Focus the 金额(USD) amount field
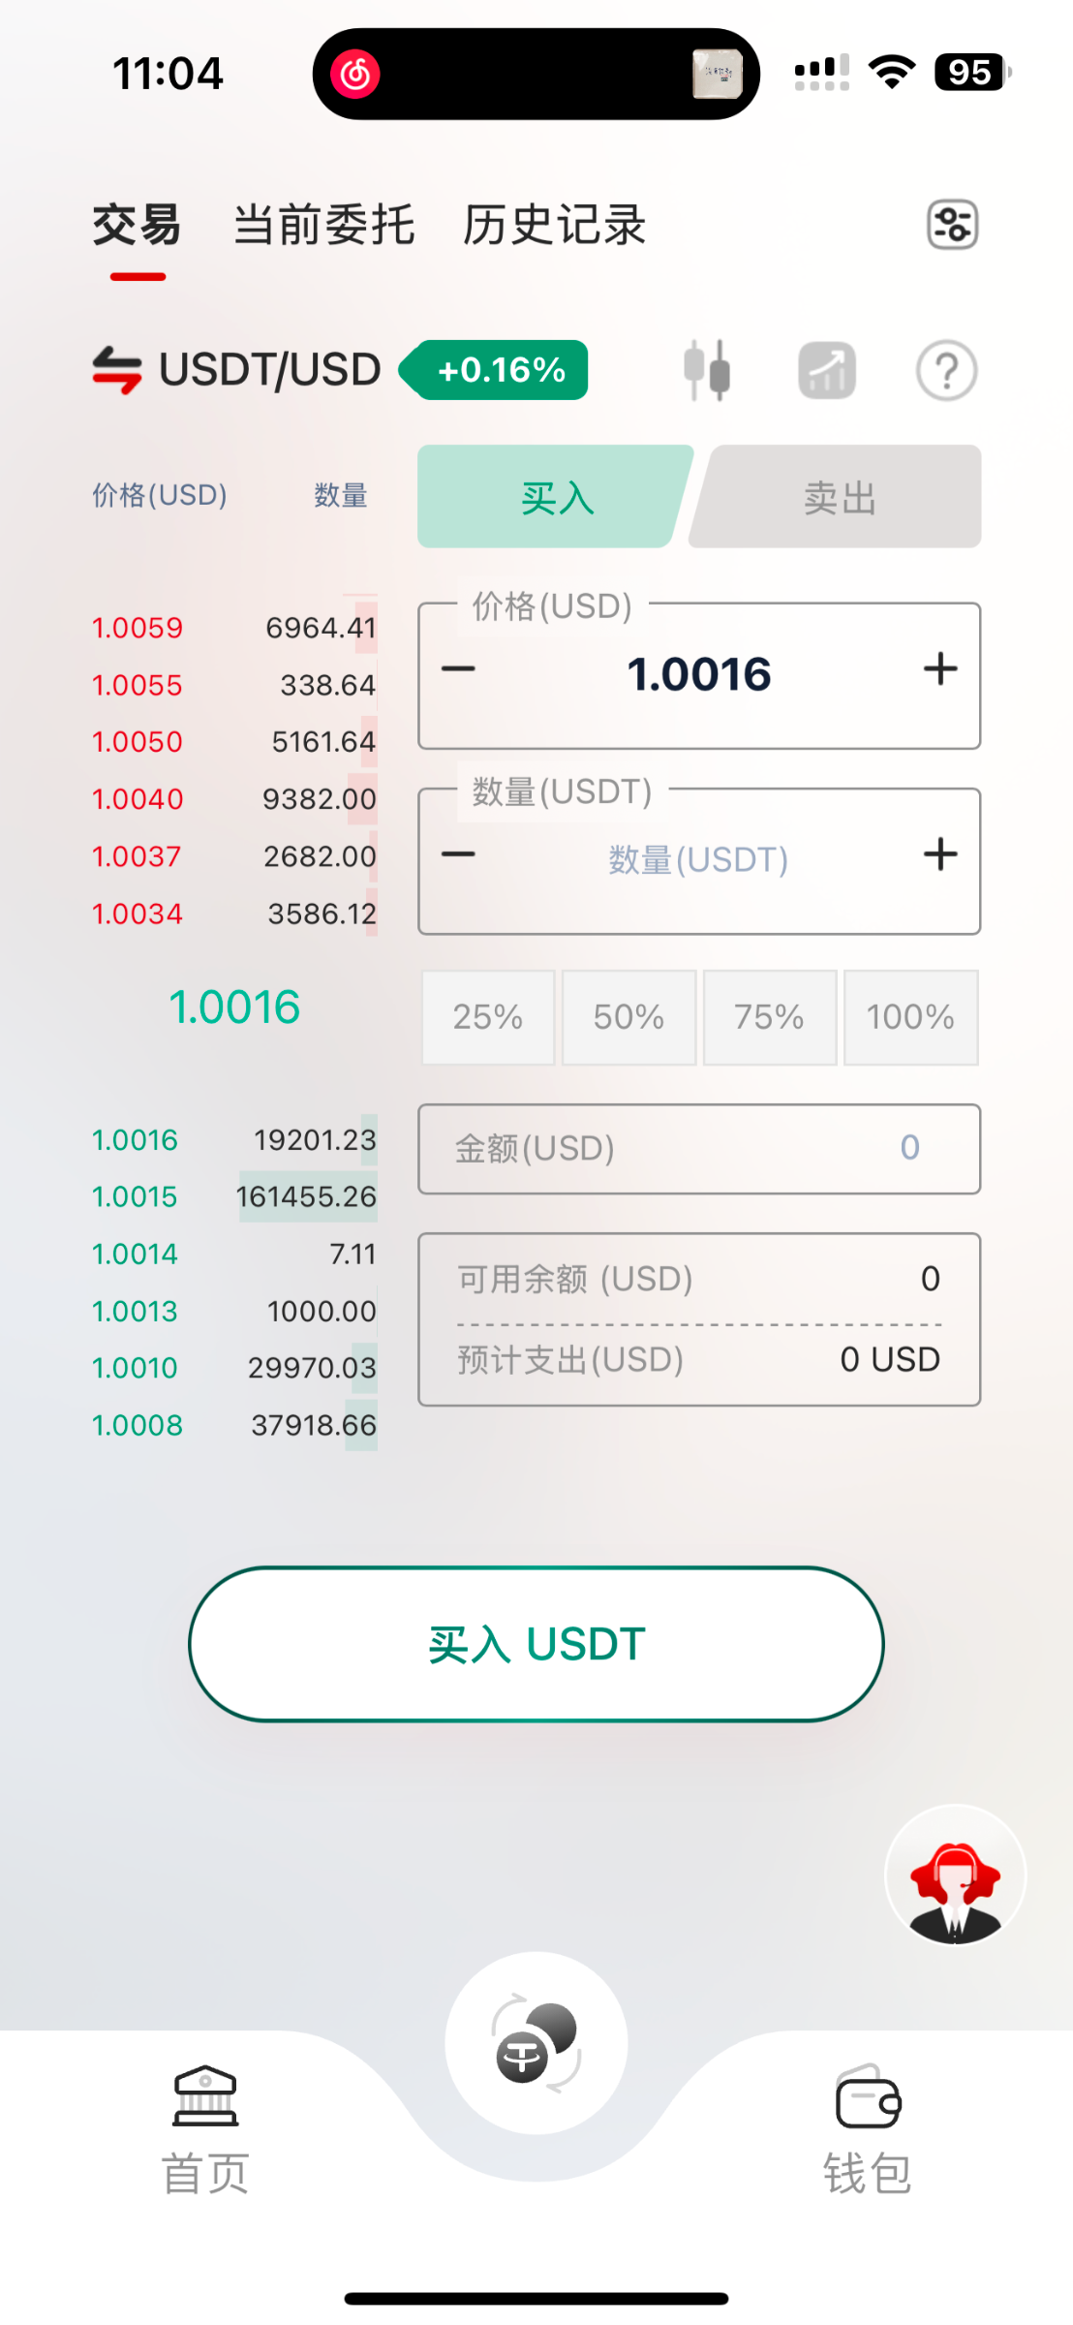 tap(698, 1148)
